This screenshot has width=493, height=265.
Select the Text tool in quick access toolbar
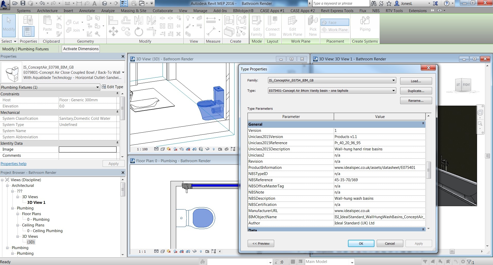tap(94, 3)
